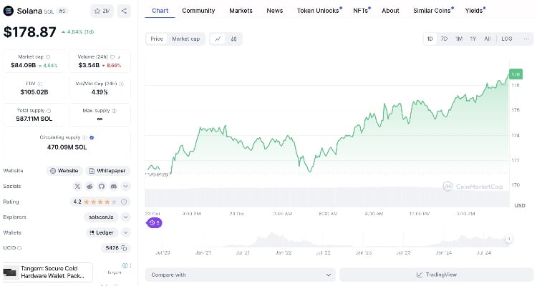Click Market cap info icon
This screenshot has height=286, width=537.
(48, 57)
